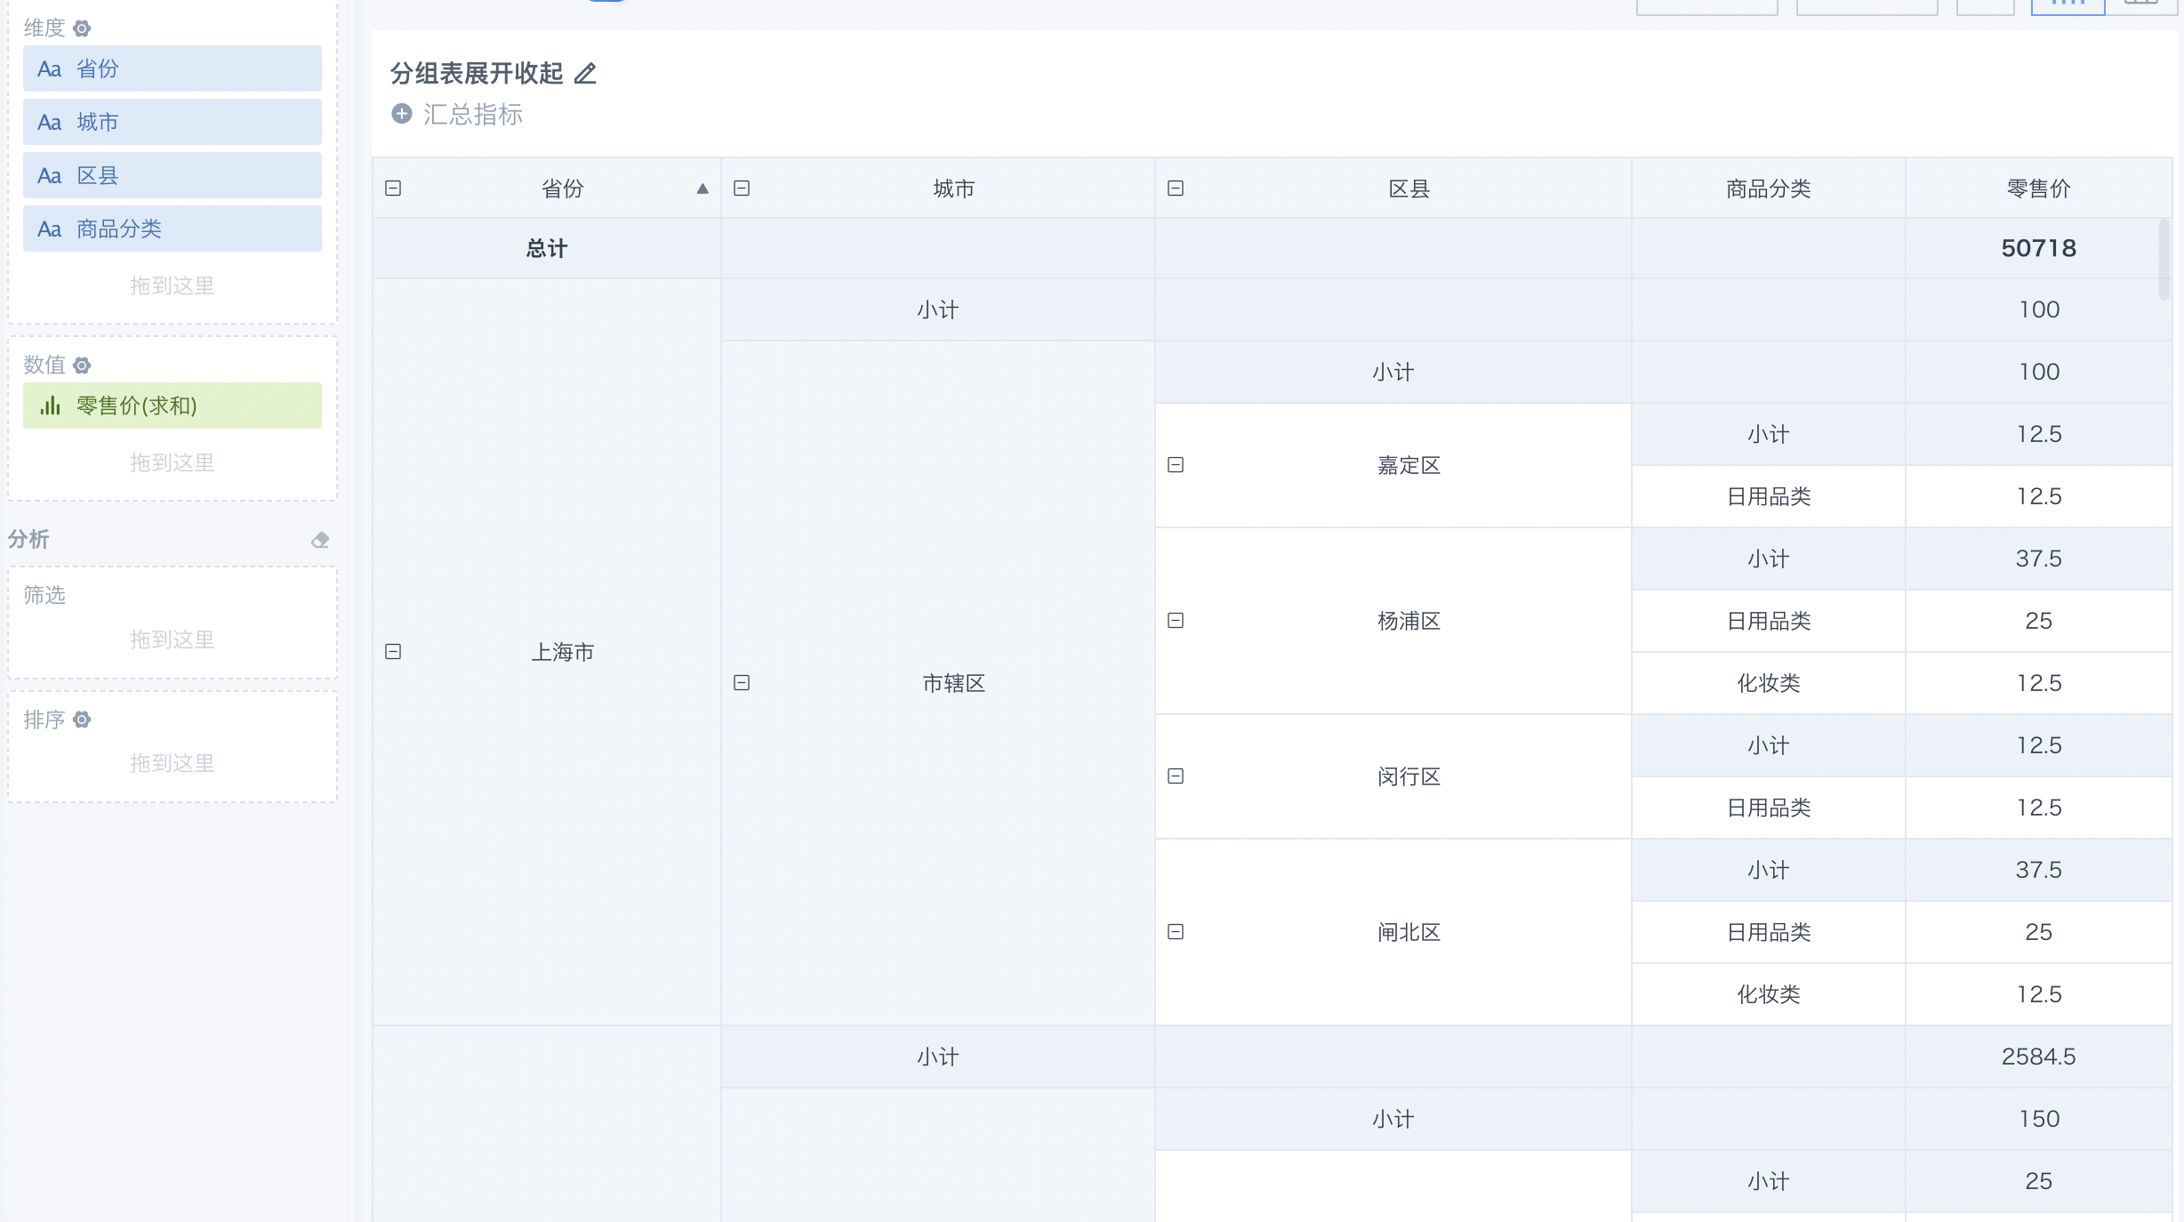Select the 商品分类 dimension field
Image resolution: width=2184 pixels, height=1222 pixels.
pyautogui.click(x=173, y=229)
